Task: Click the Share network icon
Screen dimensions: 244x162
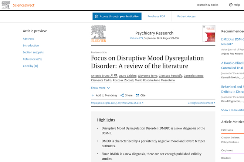Action: coord(122,95)
